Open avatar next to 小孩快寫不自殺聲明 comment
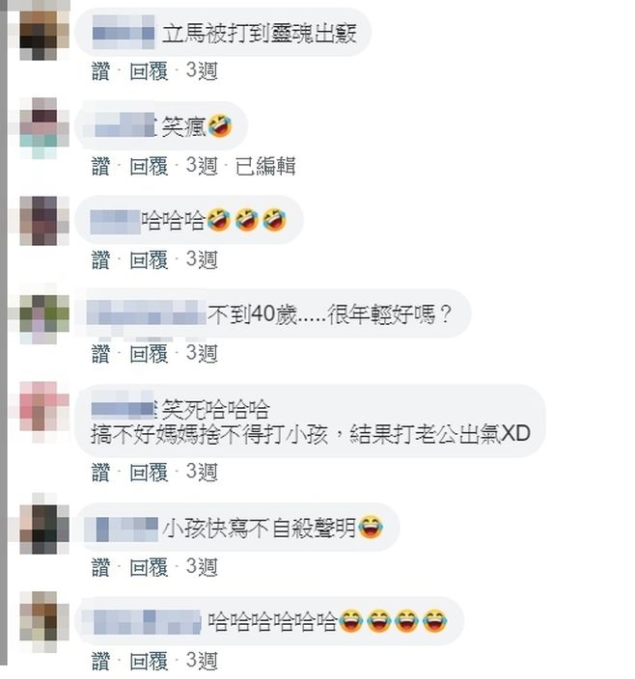This screenshot has width=635, height=679. pyautogui.click(x=44, y=530)
